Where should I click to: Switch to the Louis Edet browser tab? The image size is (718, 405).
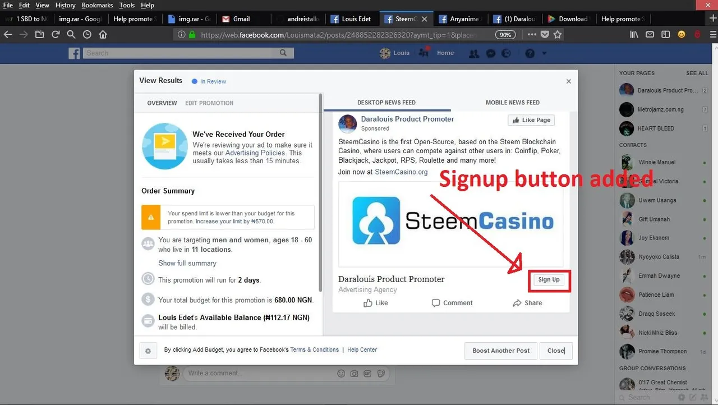point(352,19)
